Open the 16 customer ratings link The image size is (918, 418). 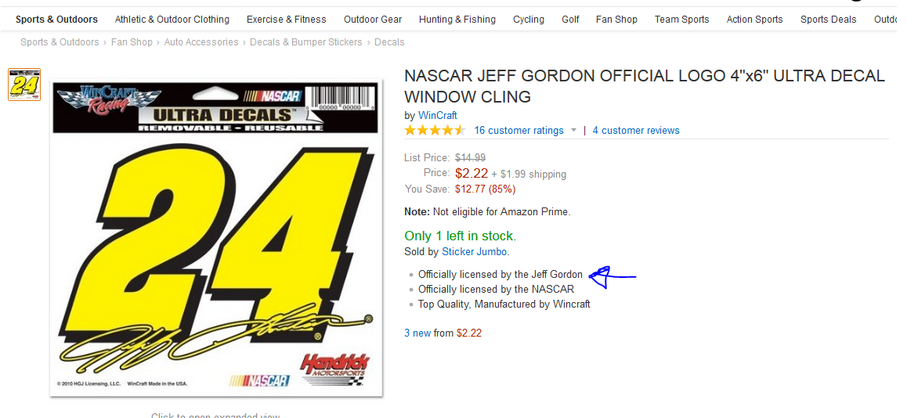click(519, 131)
